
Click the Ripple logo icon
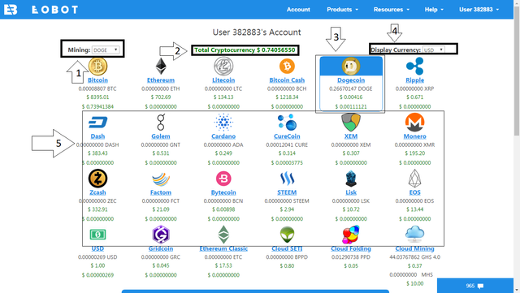[415, 67]
